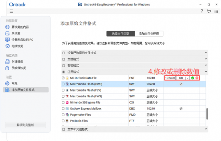Uncheck MS Outlook Data File
The width and height of the screenshot is (221, 141).
point(63,78)
